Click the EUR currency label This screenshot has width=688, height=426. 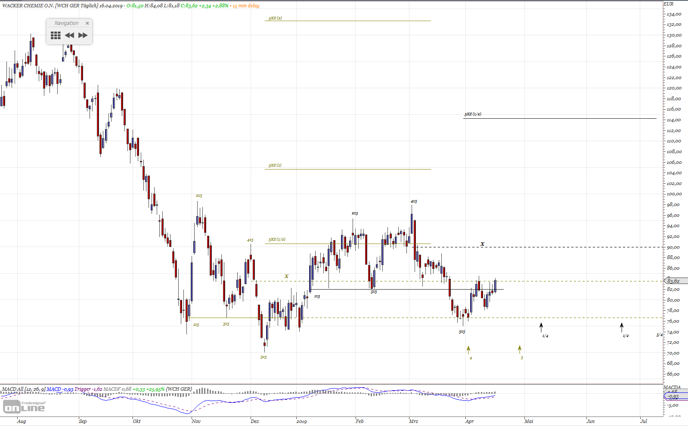tap(669, 4)
